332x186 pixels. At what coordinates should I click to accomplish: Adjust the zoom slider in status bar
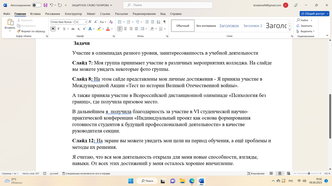pyautogui.click(x=309, y=174)
